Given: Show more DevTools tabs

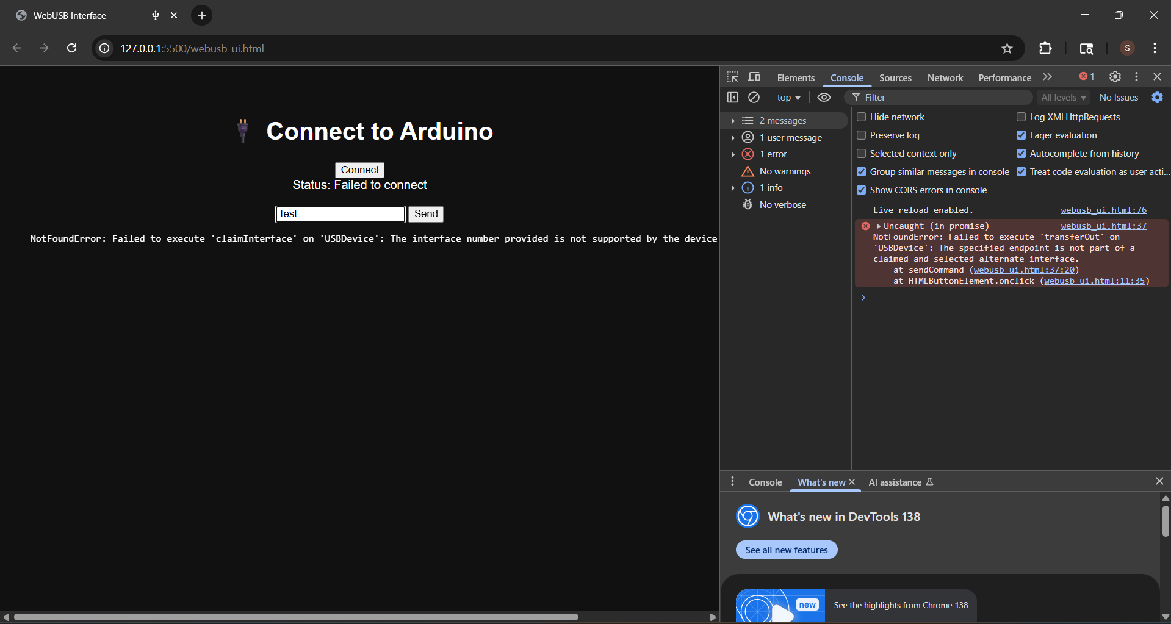Looking at the screenshot, I should click(x=1047, y=77).
